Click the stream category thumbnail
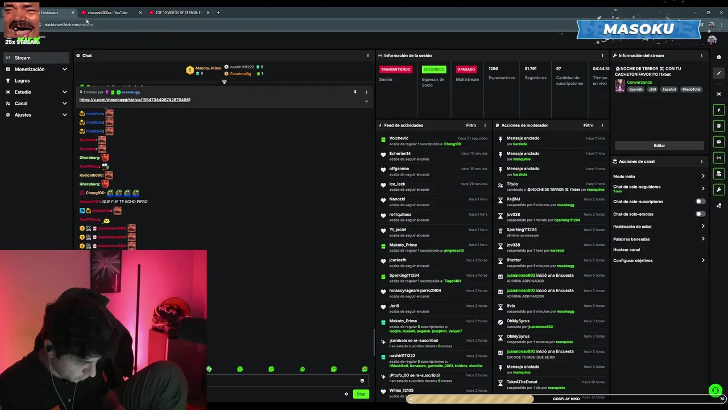This screenshot has height=410, width=728. coord(619,86)
